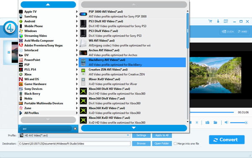Choose the Game Hardware category
This screenshot has width=252, height=158.
click(x=48, y=84)
